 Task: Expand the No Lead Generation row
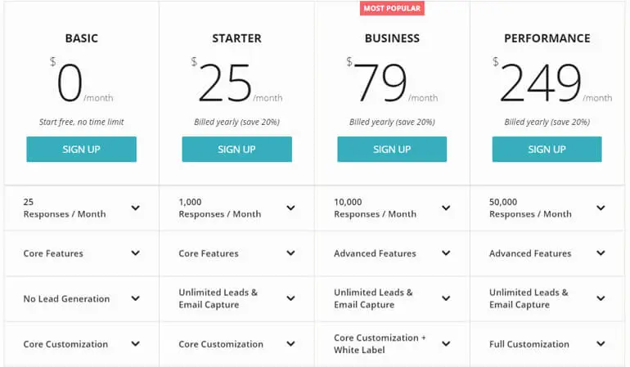point(135,298)
